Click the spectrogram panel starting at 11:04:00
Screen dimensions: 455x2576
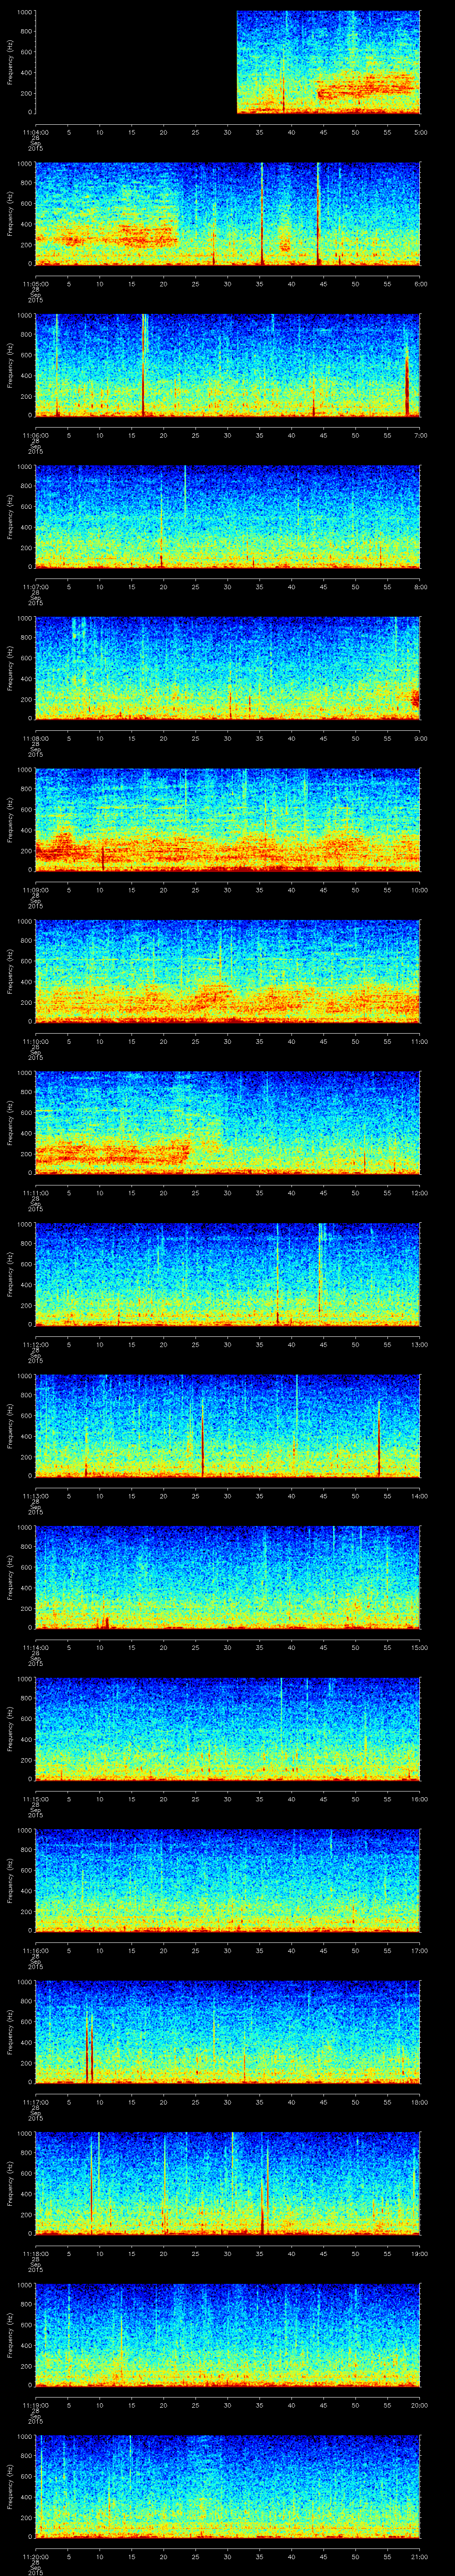[x=228, y=62]
